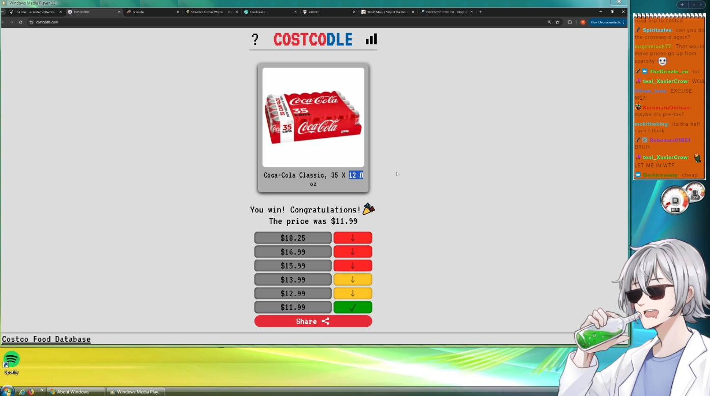Click Roboman01851's username in chat
Screen dimensions: 710x396
(x=670, y=140)
